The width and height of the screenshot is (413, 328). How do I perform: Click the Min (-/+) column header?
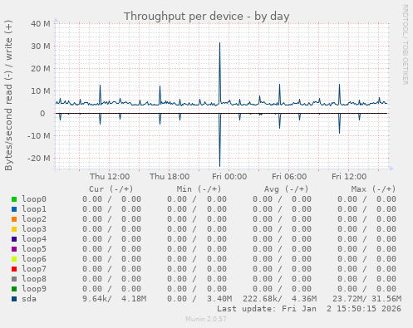coord(199,189)
